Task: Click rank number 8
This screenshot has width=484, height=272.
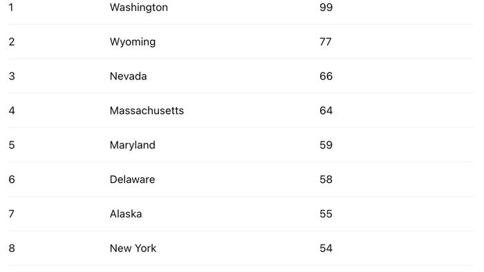Action: tap(12, 249)
